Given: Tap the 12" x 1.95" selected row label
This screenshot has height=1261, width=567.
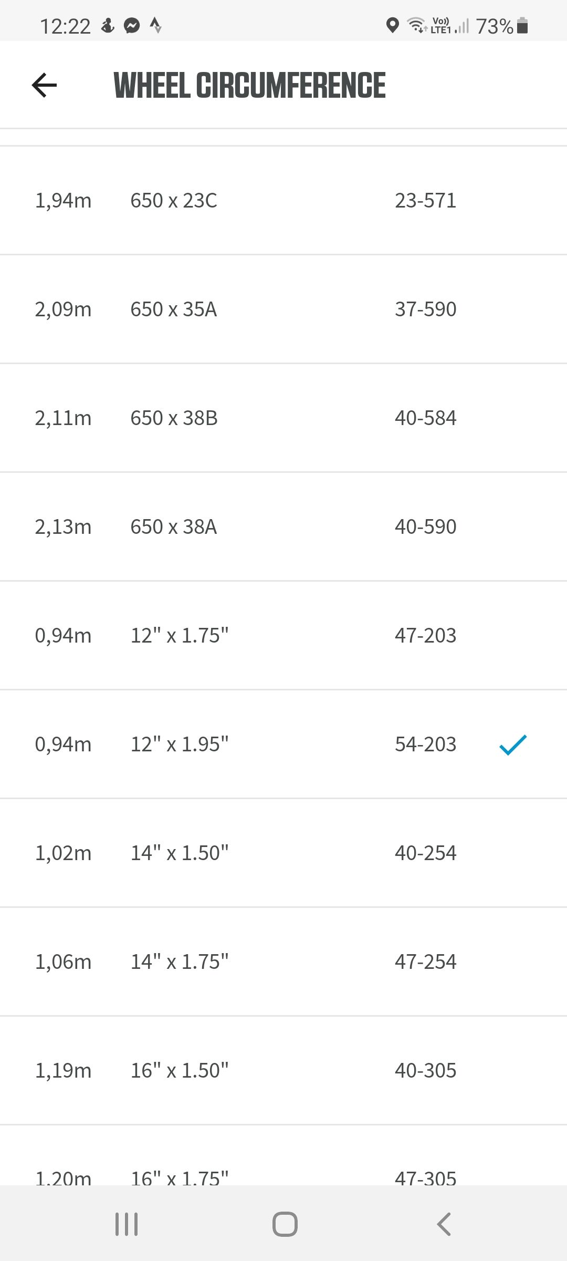Looking at the screenshot, I should (180, 745).
